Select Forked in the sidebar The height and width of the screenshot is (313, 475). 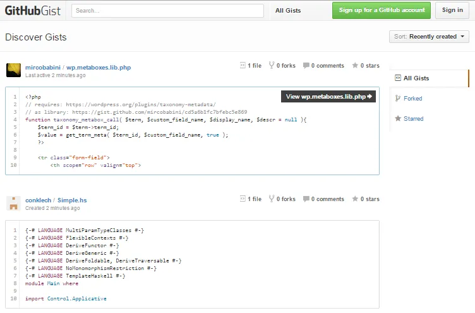(x=412, y=99)
